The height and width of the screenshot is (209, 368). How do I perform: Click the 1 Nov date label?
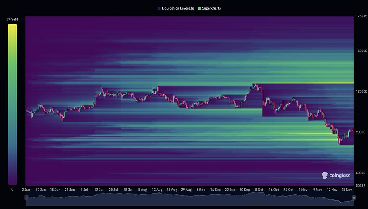click(x=303, y=190)
